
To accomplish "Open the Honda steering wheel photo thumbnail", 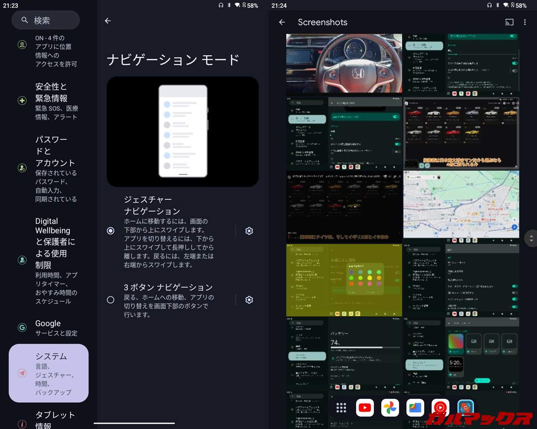I will point(344,63).
